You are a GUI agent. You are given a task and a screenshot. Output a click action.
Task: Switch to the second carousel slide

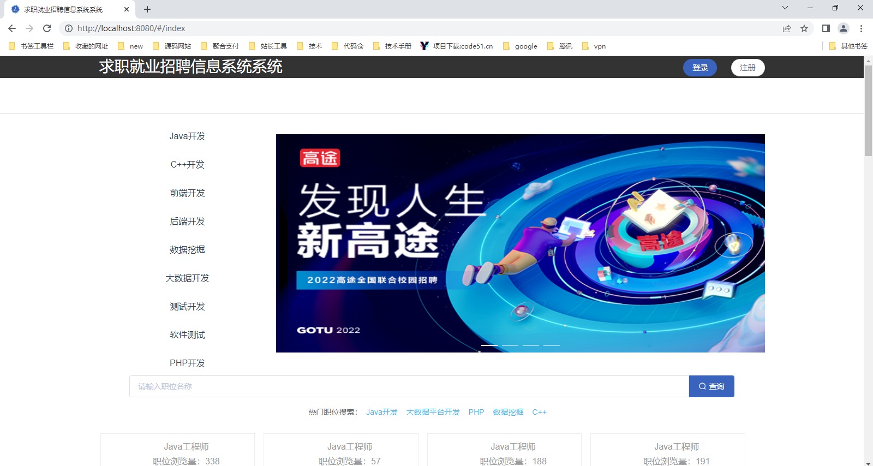[510, 345]
